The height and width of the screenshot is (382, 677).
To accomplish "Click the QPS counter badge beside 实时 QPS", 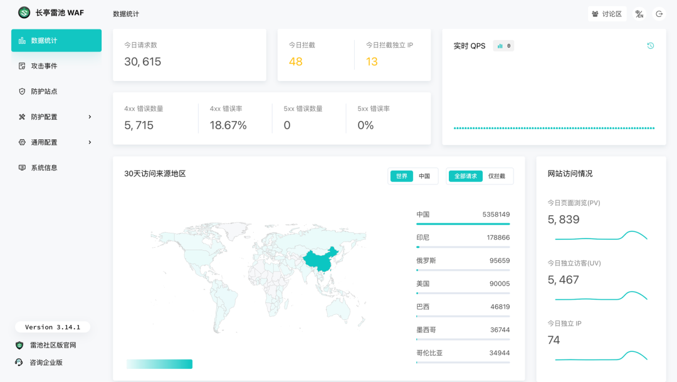I will tap(503, 45).
